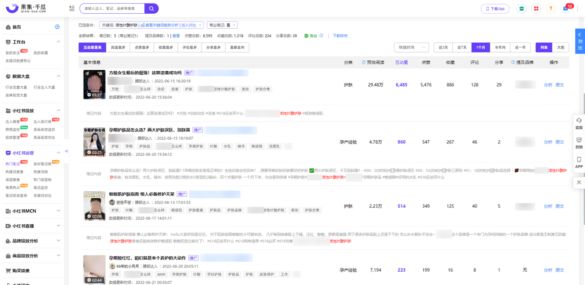
Task: Remove the 关键词 filter tag with its X
Action: point(200,25)
